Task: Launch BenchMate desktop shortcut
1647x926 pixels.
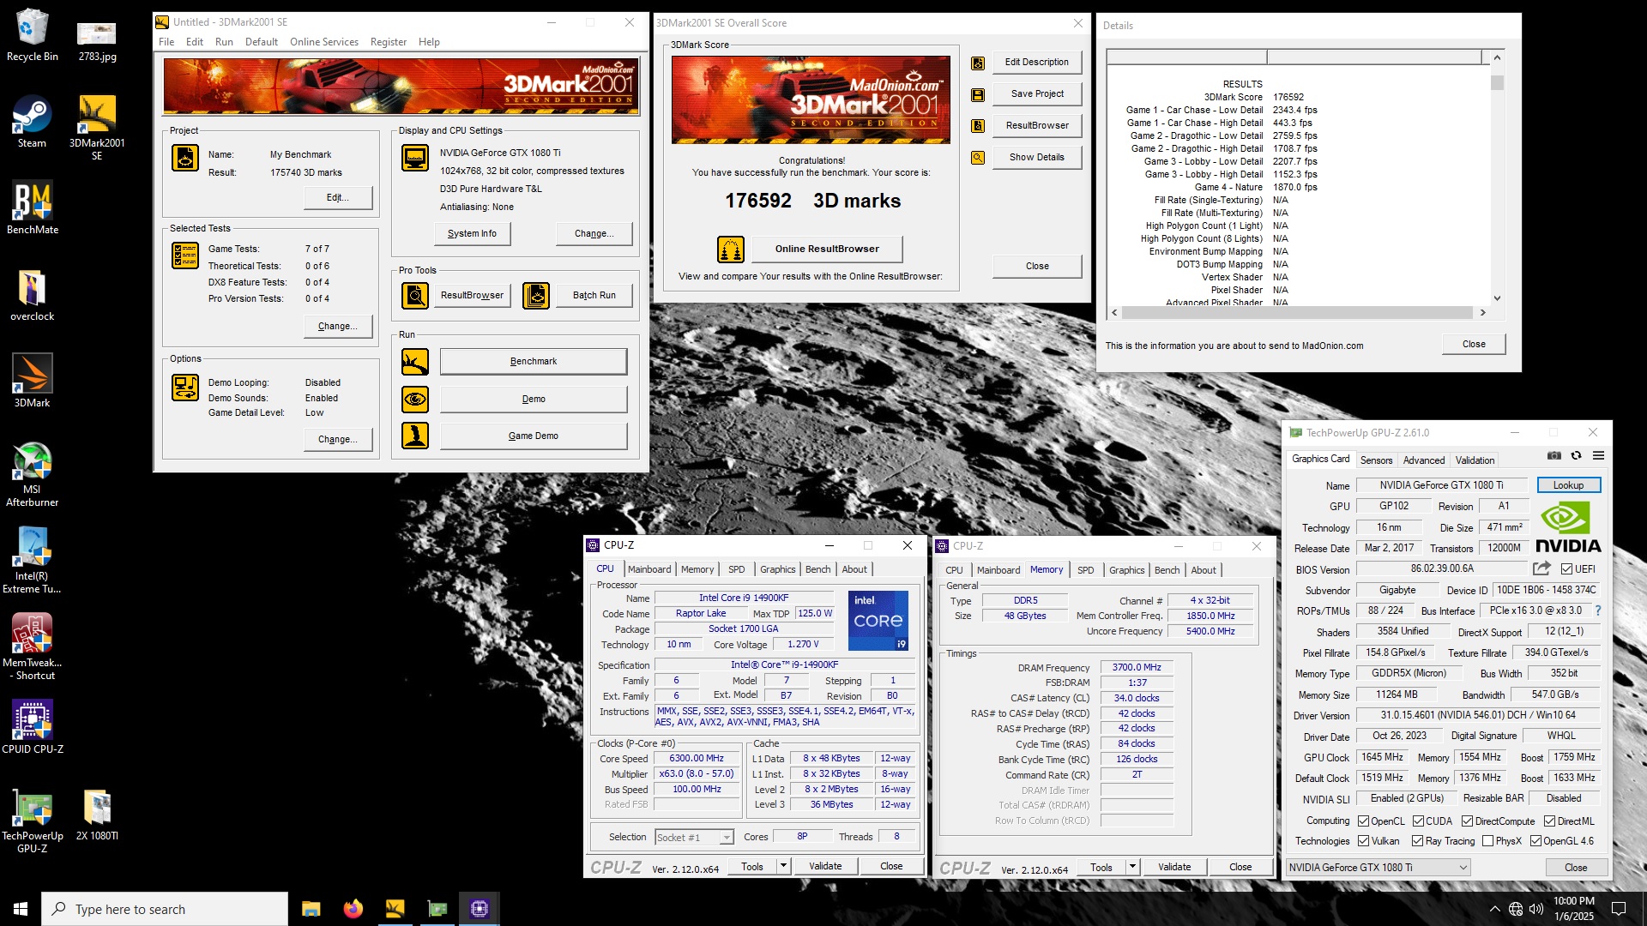Action: pos(33,207)
